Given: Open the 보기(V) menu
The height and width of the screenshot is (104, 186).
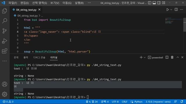Looking at the screenshot, I should pyautogui.click(x=55, y=3).
